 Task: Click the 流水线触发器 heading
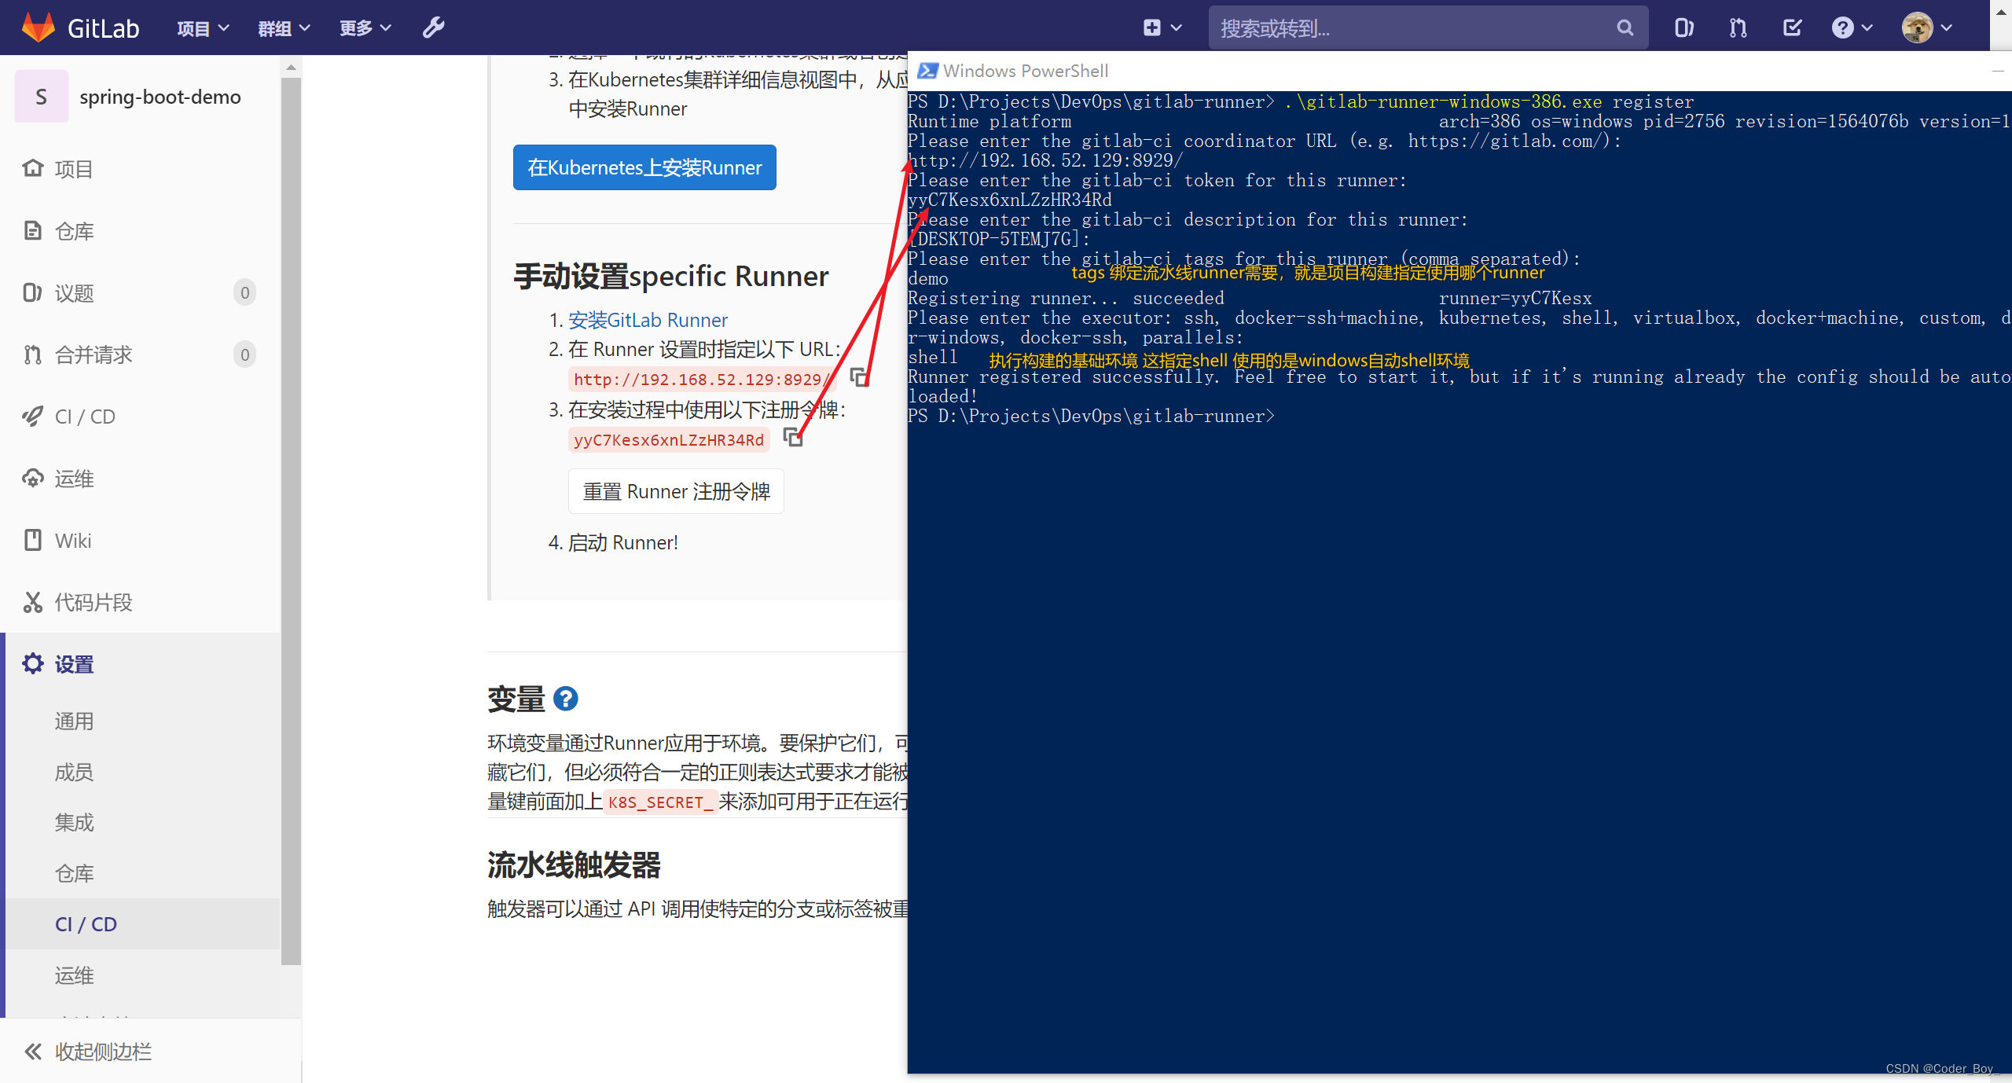click(574, 865)
